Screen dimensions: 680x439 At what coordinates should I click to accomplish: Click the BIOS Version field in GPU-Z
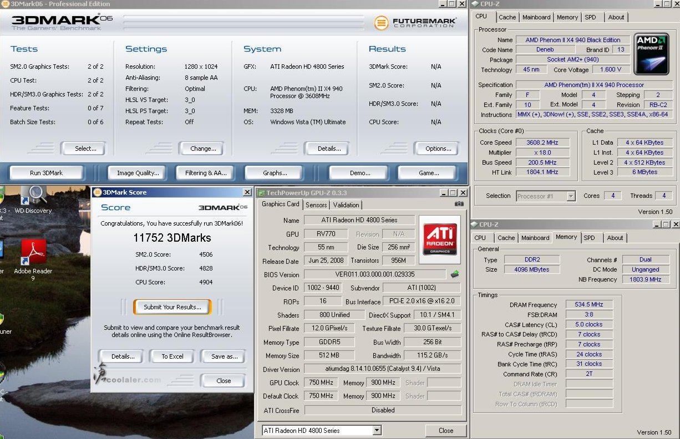[x=375, y=274]
